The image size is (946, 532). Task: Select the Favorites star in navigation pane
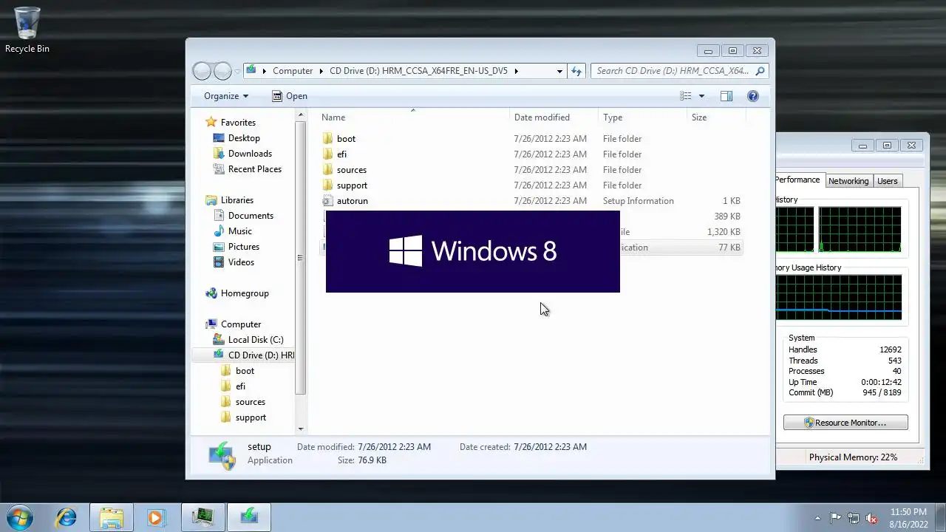click(x=211, y=123)
